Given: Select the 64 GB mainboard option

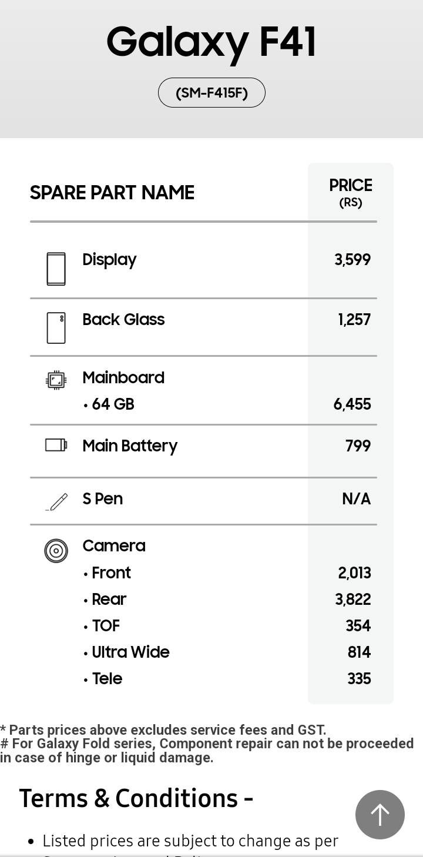Looking at the screenshot, I should [109, 404].
